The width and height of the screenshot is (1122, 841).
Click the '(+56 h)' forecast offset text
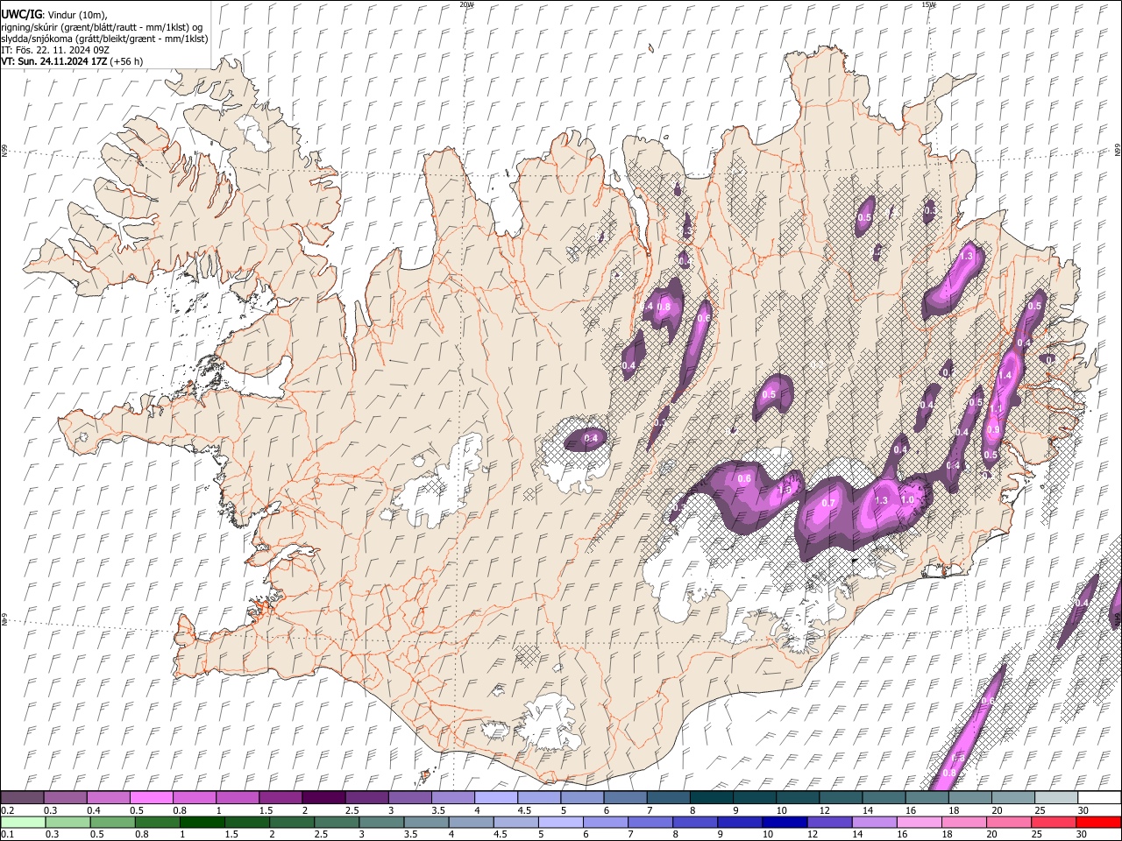[x=127, y=61]
